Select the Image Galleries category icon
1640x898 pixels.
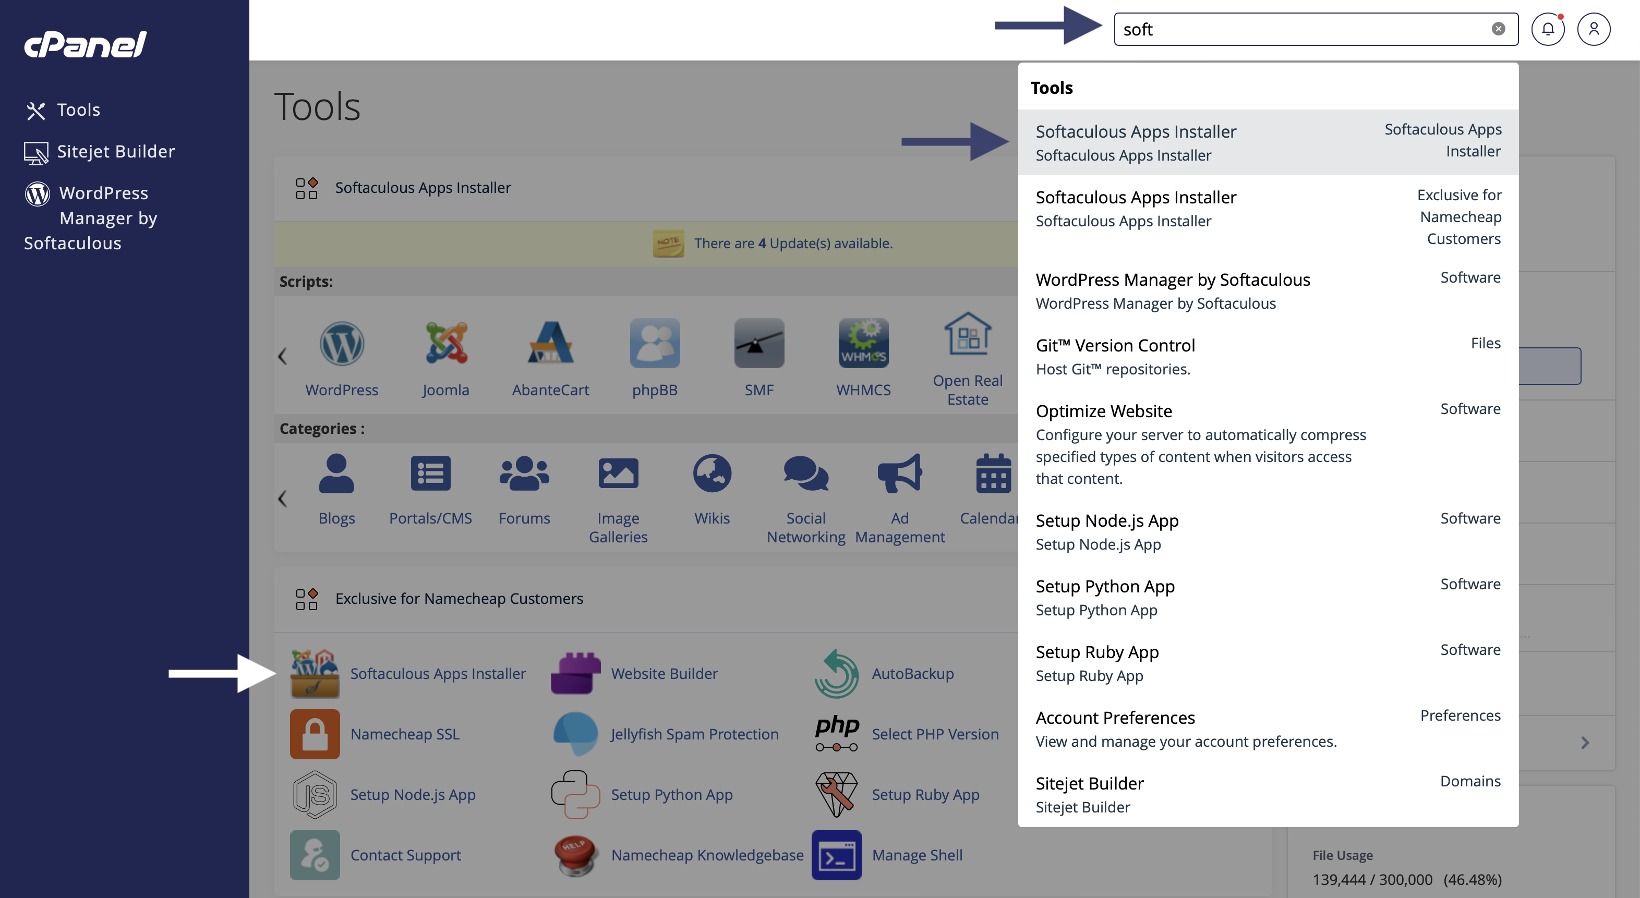point(618,474)
